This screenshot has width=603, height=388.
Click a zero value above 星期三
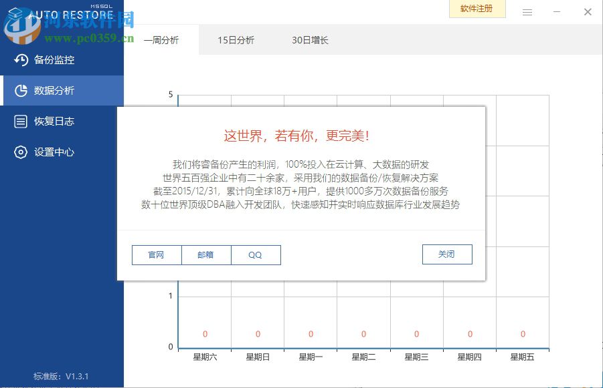416,334
